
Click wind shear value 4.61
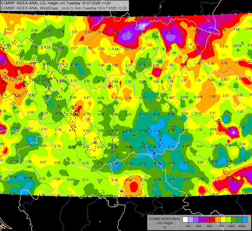tap(172, 180)
